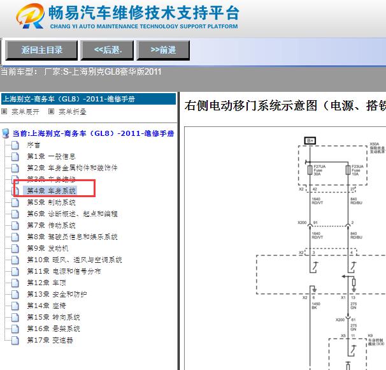The height and width of the screenshot is (370, 386).
Task: Open 第12章 车顶
Action: (x=46, y=283)
